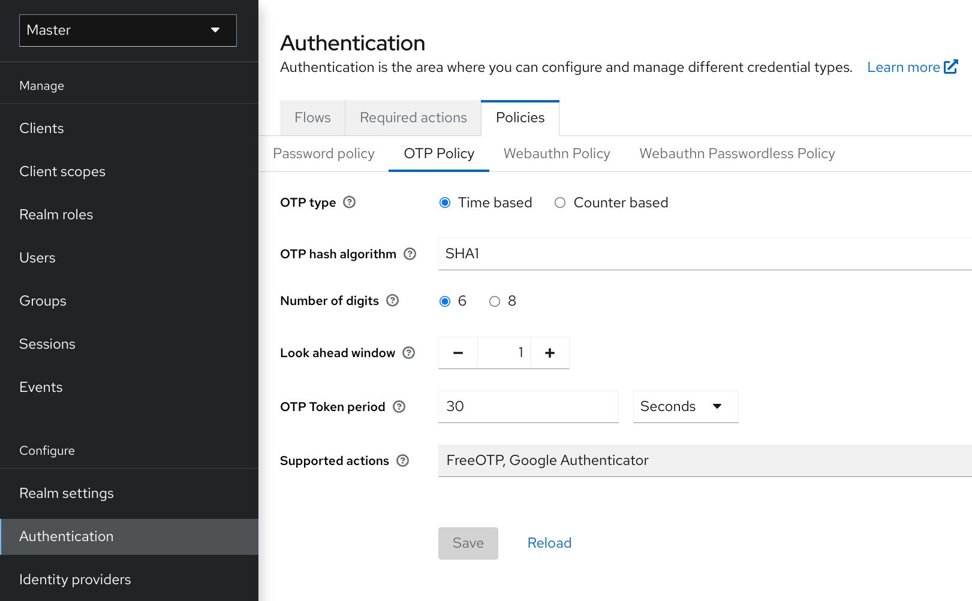Viewport: 972px width, 601px height.
Task: Switch to the Flows tab
Action: [312, 117]
